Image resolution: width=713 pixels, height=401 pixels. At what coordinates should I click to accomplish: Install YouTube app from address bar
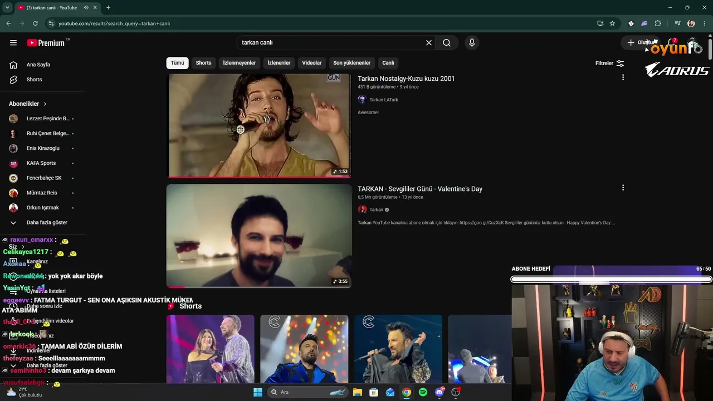tap(600, 23)
